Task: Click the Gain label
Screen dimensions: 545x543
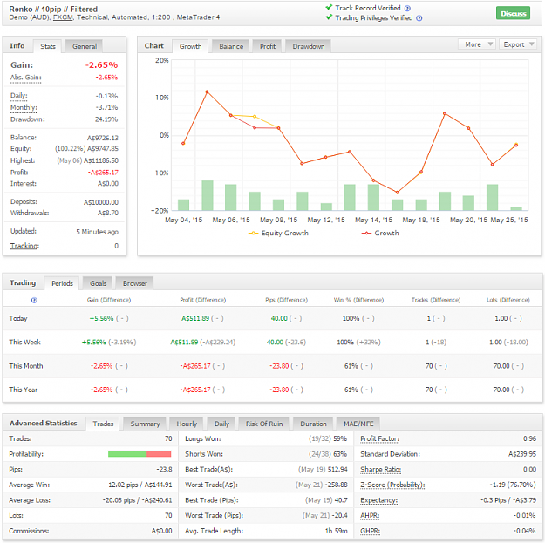Action: click(x=22, y=65)
